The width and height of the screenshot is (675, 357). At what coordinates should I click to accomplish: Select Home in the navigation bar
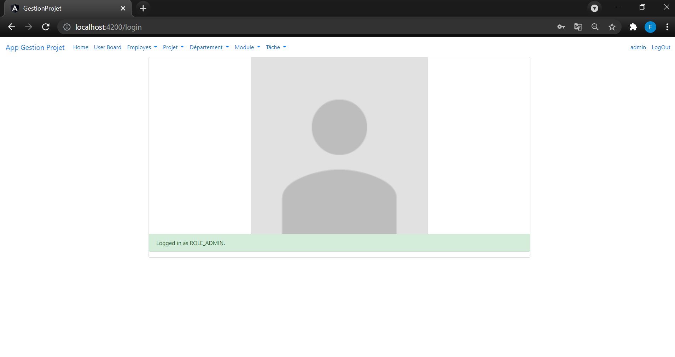coord(80,47)
